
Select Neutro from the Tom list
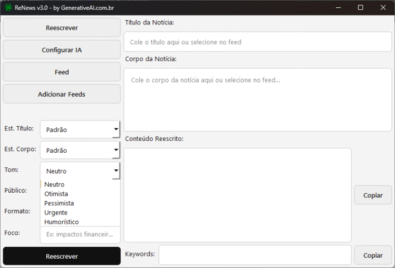click(55, 184)
